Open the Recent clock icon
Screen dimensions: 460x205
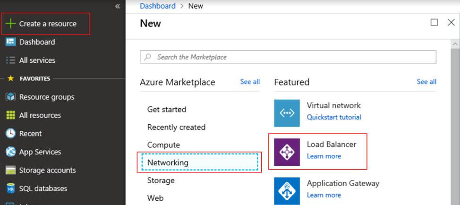coord(10,134)
